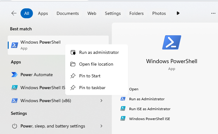This screenshot has height=134, width=218.
Task: Click the large PowerShell logo in preview pane
Action: 172,42
